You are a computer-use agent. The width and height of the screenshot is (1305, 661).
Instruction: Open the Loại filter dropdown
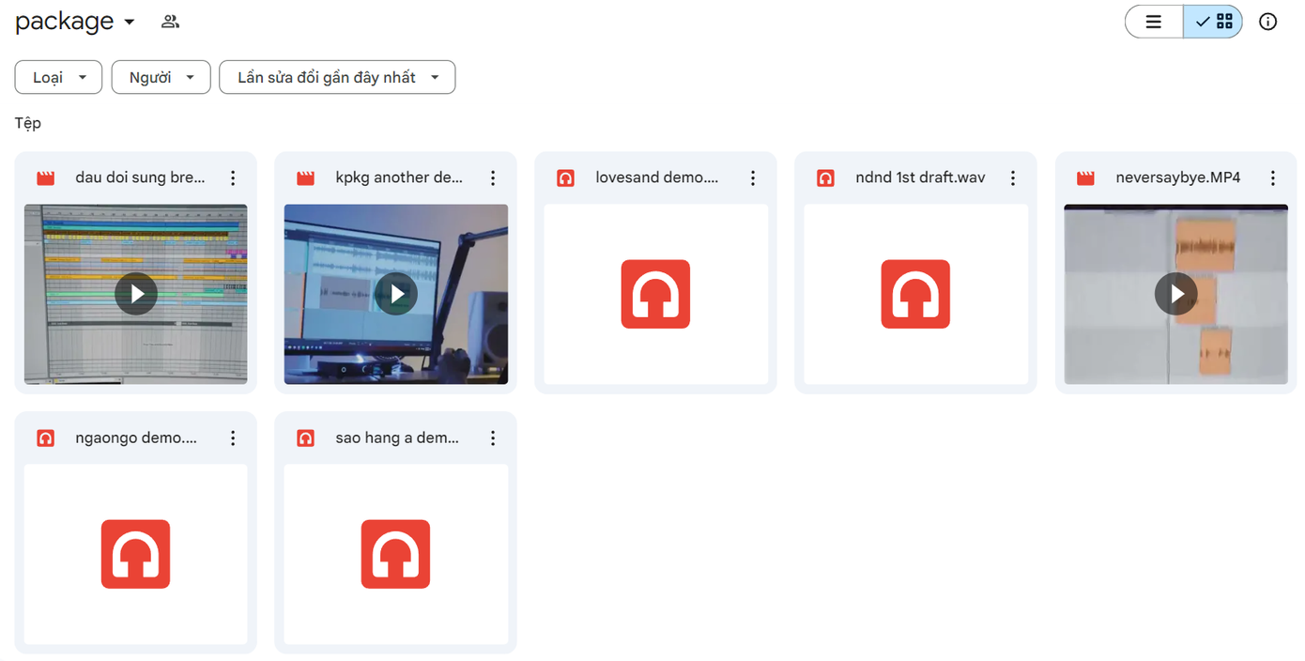tap(58, 77)
